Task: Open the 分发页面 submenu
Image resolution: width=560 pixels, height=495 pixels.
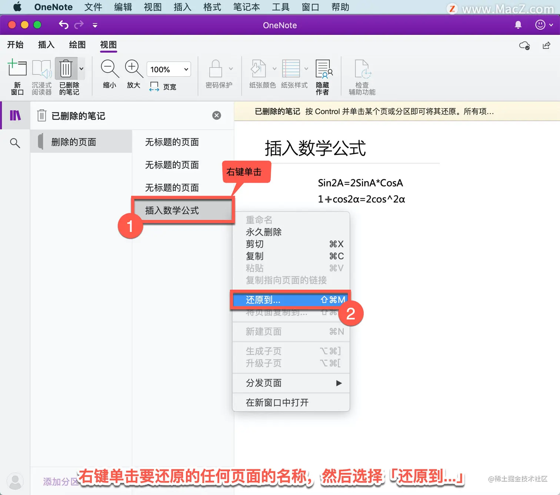Action: (x=291, y=383)
